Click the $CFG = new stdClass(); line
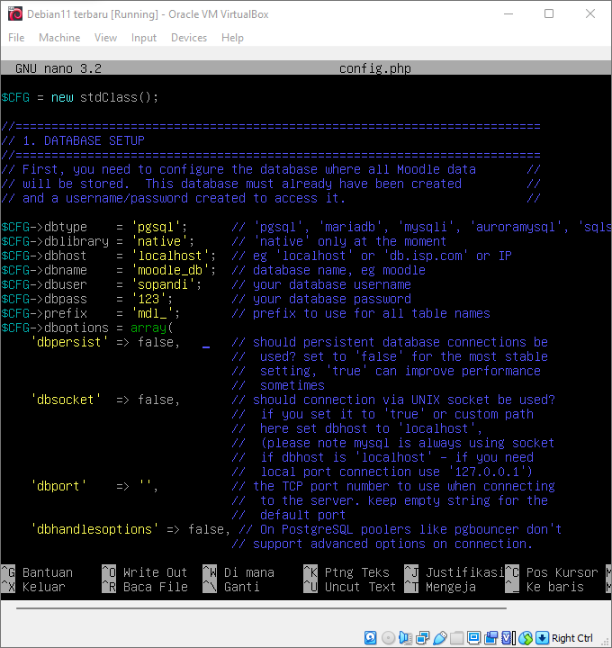The width and height of the screenshot is (612, 648). (80, 97)
